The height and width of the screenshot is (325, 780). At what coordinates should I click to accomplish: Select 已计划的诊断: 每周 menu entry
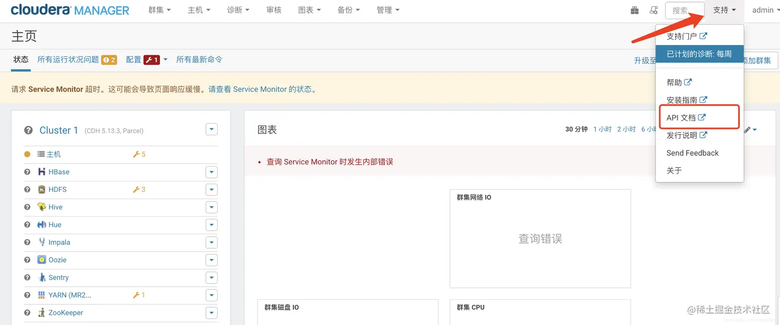coord(700,54)
